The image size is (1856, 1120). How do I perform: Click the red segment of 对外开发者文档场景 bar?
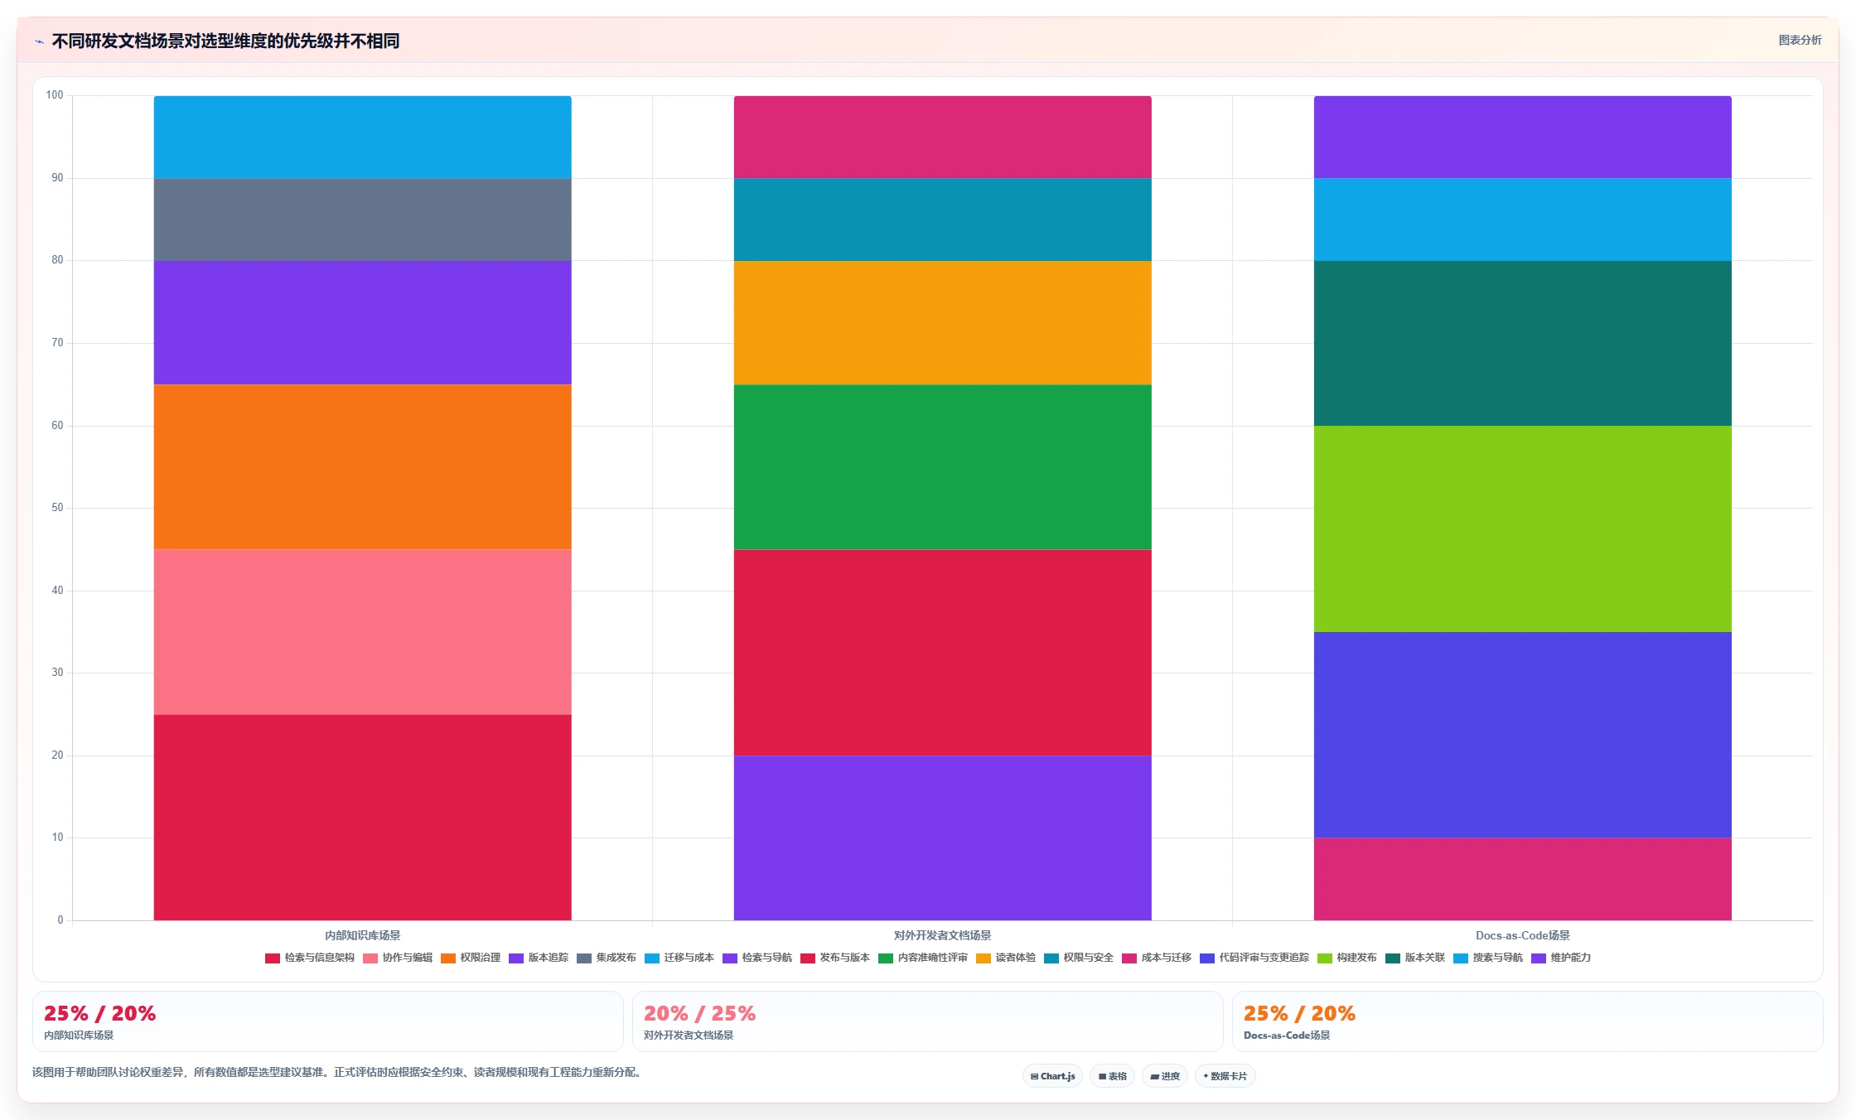tap(942, 652)
